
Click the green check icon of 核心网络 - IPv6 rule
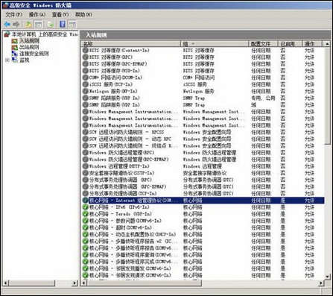click(86, 207)
